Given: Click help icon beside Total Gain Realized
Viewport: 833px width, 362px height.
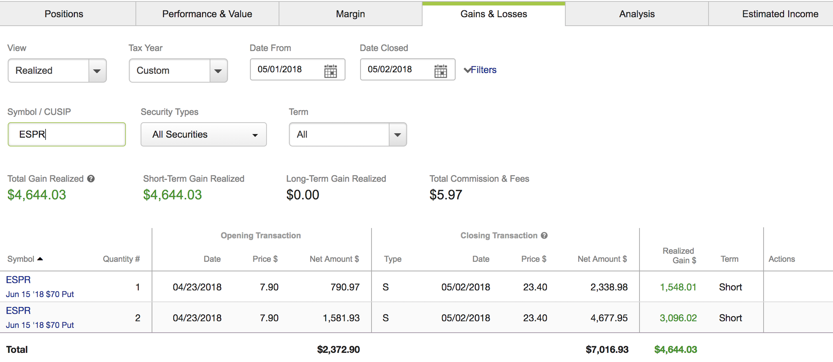Looking at the screenshot, I should click(91, 179).
